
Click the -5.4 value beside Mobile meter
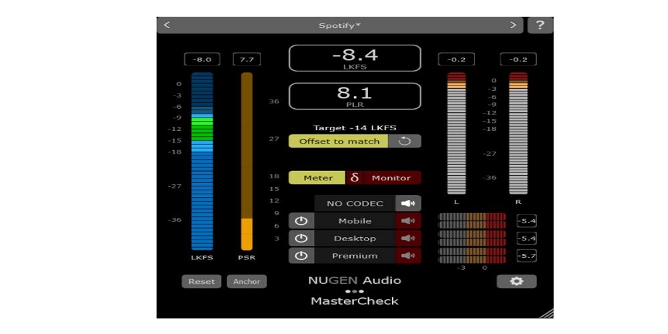(x=526, y=221)
